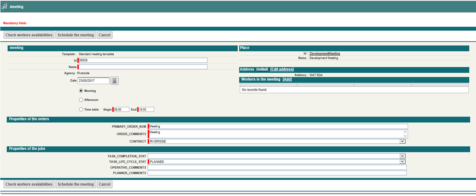
Task: Click top Check workers availabilities button
Action: tap(29, 35)
